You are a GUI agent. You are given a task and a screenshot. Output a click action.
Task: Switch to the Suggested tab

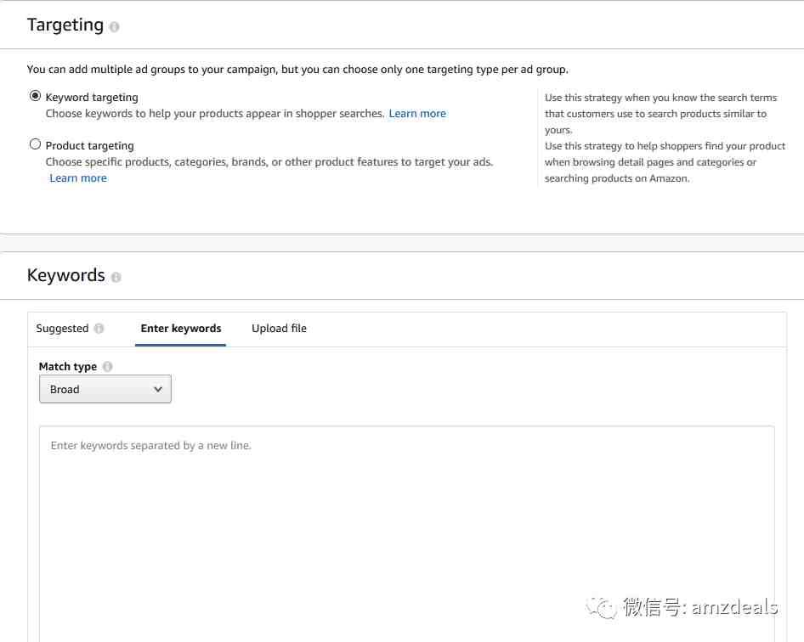(63, 329)
